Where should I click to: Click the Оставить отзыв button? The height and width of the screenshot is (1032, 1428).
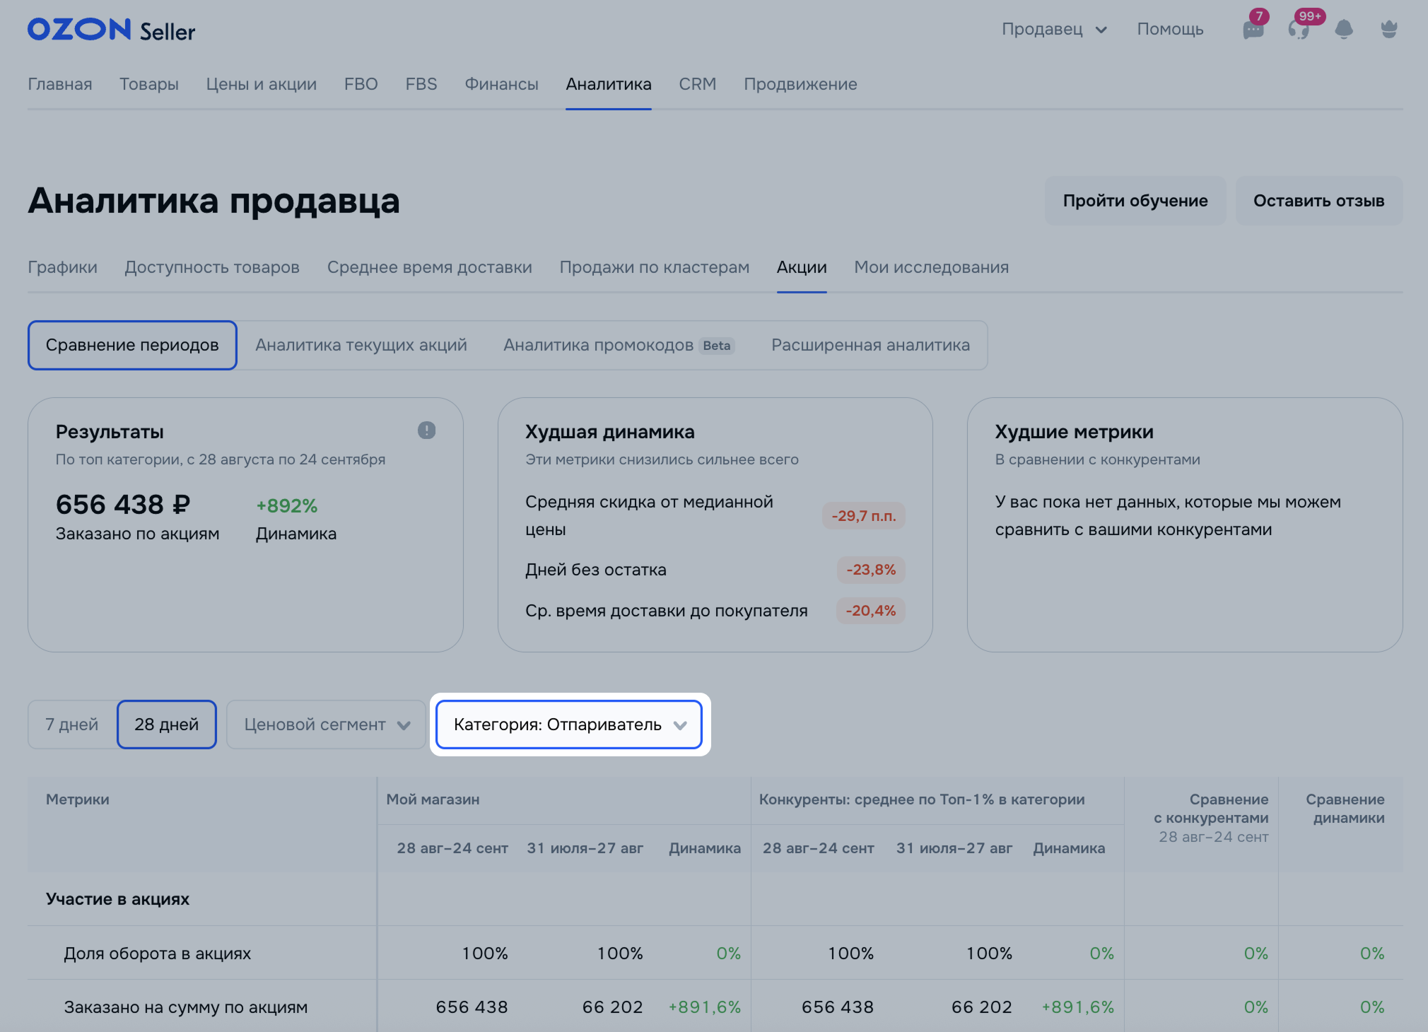coord(1318,201)
